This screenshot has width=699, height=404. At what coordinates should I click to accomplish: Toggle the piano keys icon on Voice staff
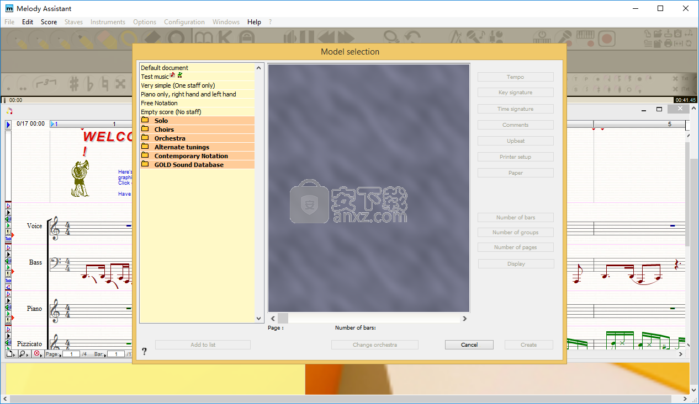pos(8,233)
